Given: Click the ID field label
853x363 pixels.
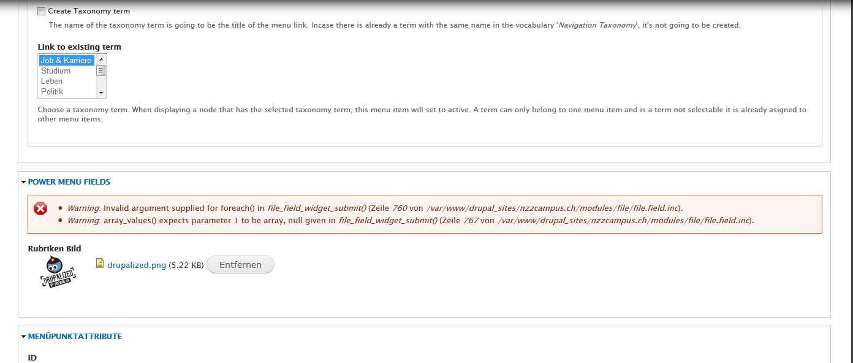Looking at the screenshot, I should [32, 357].
